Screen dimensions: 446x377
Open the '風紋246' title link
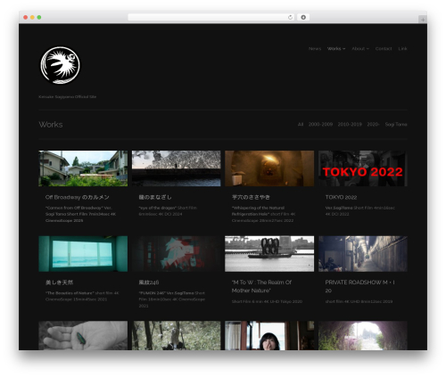point(149,283)
